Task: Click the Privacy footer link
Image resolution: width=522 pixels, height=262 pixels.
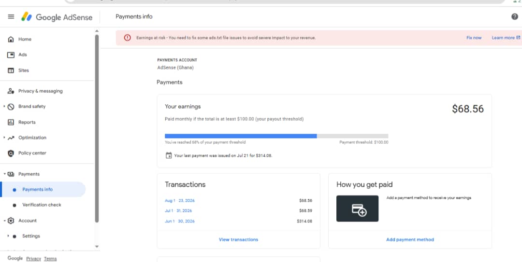Action: pyautogui.click(x=33, y=259)
